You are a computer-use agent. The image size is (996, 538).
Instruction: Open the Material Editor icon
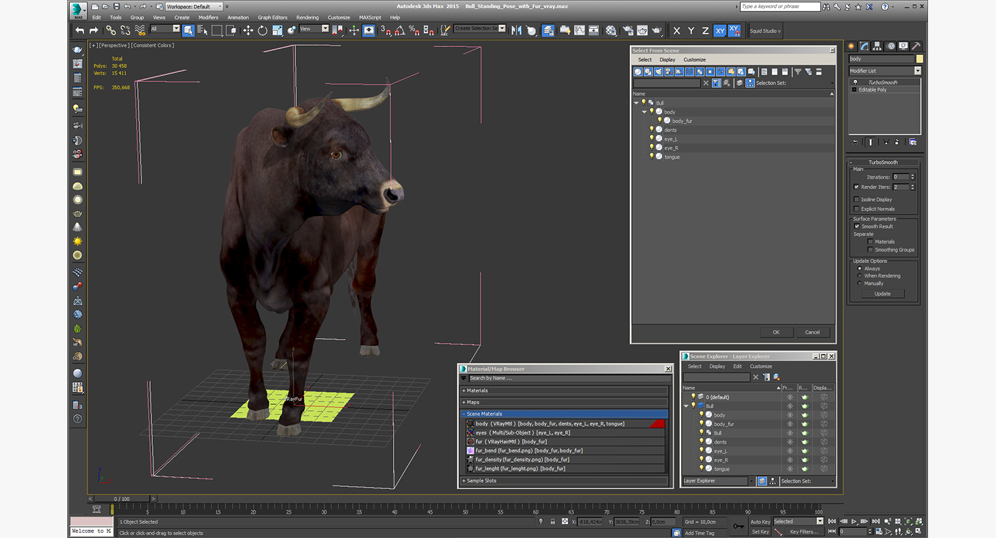pyautogui.click(x=610, y=30)
